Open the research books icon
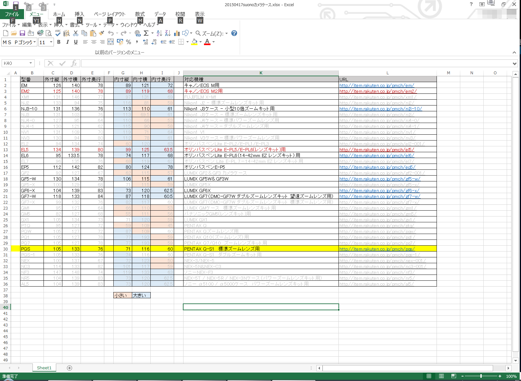521x381 pixels. 67,33
